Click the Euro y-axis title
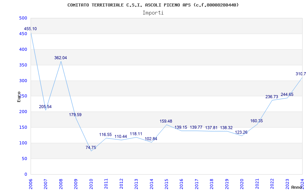Viewport: 306px width, 191px height. (19, 96)
